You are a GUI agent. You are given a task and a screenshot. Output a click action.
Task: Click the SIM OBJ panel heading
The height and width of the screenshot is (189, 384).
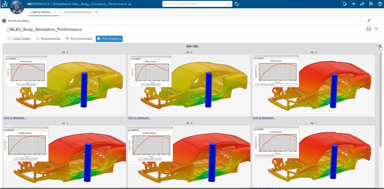pyautogui.click(x=192, y=46)
